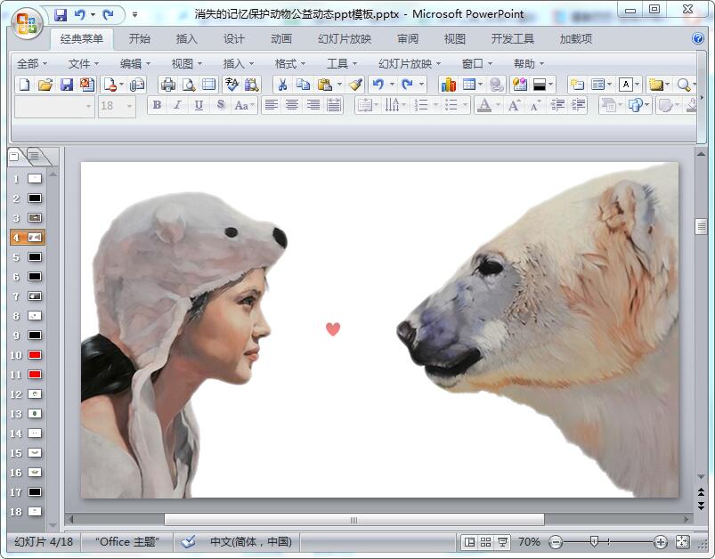Open PowerPoint Help question mark icon
Viewport: 715px width, 559px height.
tap(698, 38)
